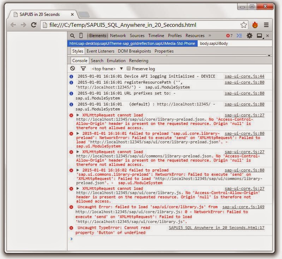Click the DevTools magnifier inspect icon

72,36
